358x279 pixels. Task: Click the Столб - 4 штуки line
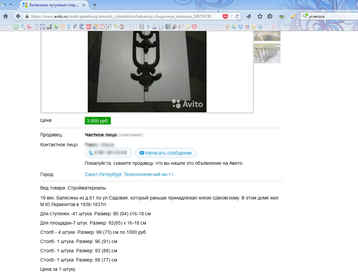click(94, 232)
